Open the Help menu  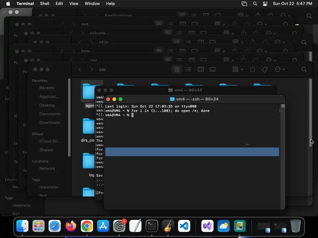coord(111,4)
